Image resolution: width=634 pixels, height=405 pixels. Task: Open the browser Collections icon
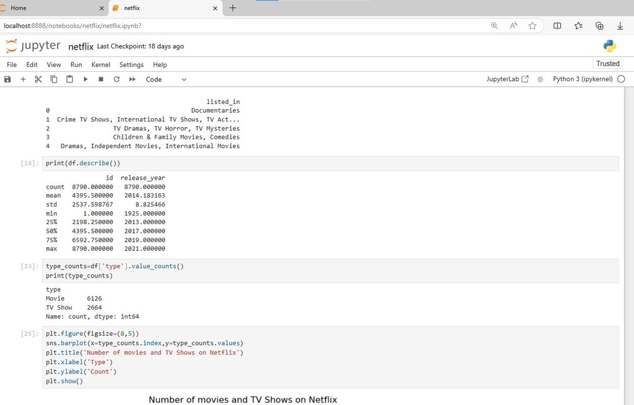pos(599,25)
